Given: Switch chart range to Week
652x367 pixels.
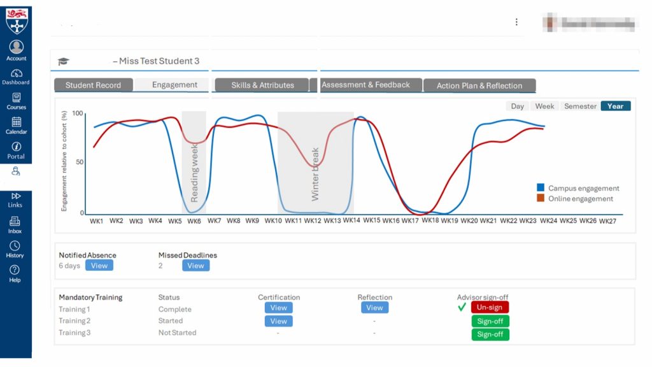Looking at the screenshot, I should pos(544,106).
